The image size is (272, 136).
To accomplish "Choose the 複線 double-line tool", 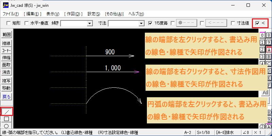I will coord(6,43).
